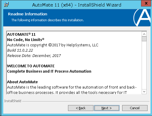Click the 'About AutoMate' heading in readme

click(x=22, y=82)
